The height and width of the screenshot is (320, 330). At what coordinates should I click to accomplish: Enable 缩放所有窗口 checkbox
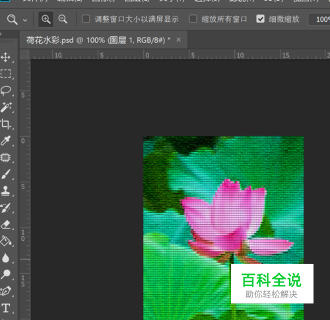click(193, 19)
